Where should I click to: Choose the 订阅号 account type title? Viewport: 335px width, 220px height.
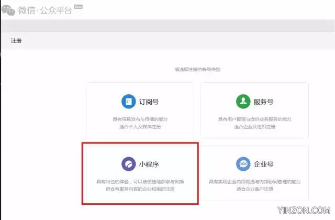[149, 102]
